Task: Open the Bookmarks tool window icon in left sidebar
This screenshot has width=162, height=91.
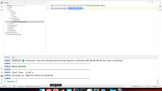Action: pos(2,10)
